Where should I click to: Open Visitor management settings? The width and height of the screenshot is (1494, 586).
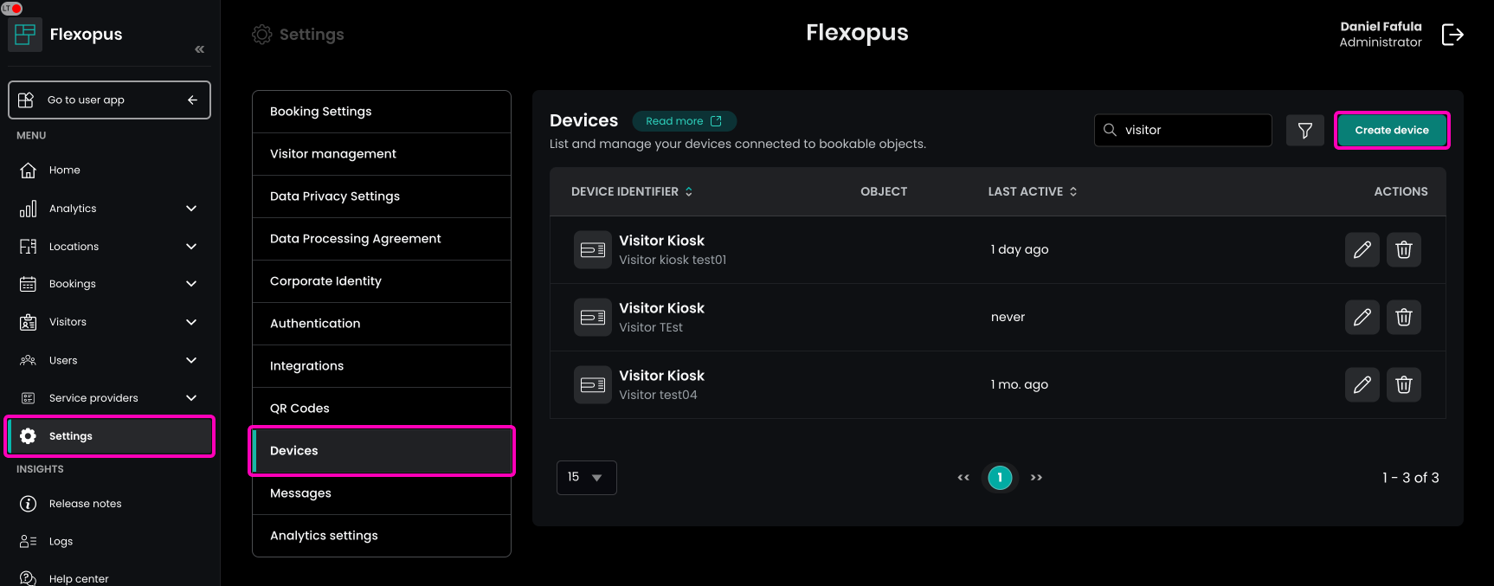coord(333,154)
